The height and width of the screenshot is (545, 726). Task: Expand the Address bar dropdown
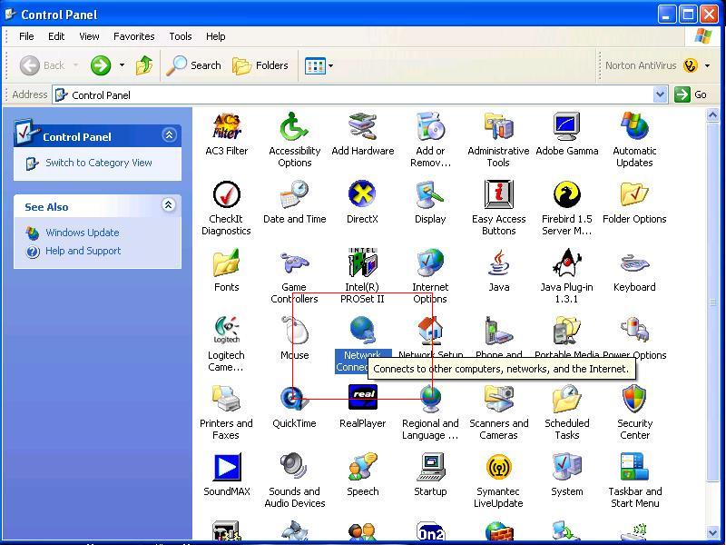(661, 94)
